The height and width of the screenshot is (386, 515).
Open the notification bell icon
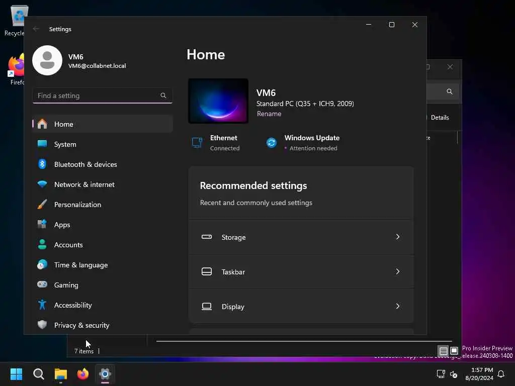(x=501, y=374)
